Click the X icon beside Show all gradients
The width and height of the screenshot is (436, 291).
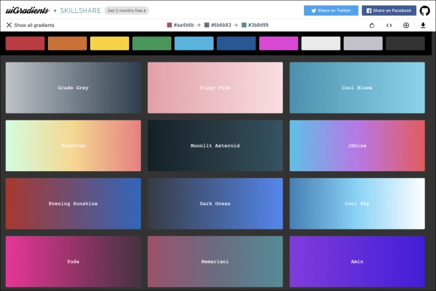[x=9, y=25]
